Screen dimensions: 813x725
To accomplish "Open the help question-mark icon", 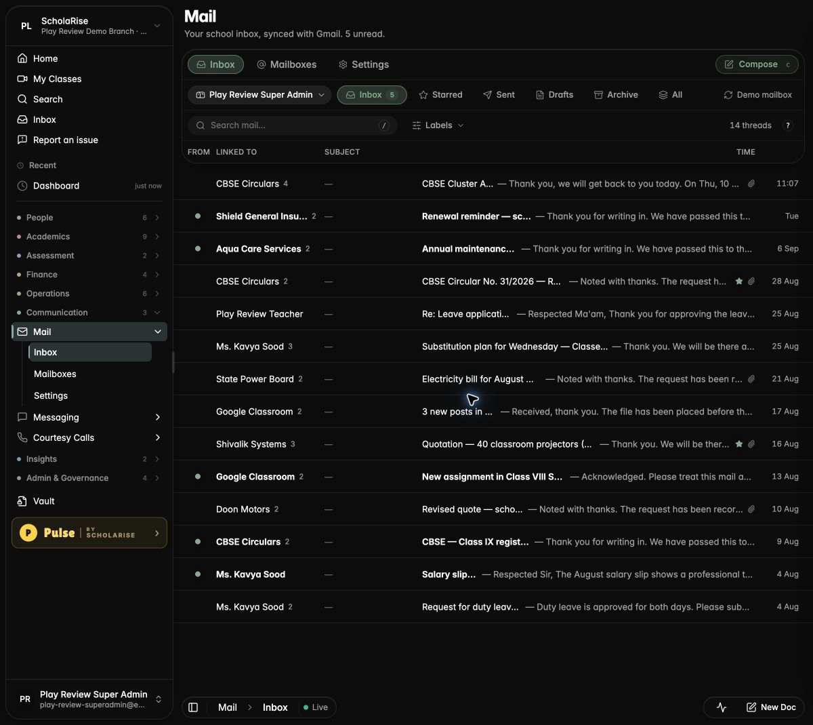I will coord(788,125).
